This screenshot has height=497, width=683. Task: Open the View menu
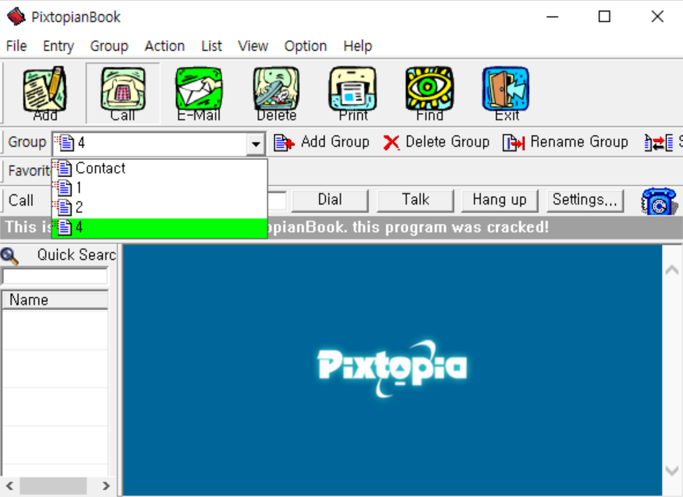(x=253, y=46)
